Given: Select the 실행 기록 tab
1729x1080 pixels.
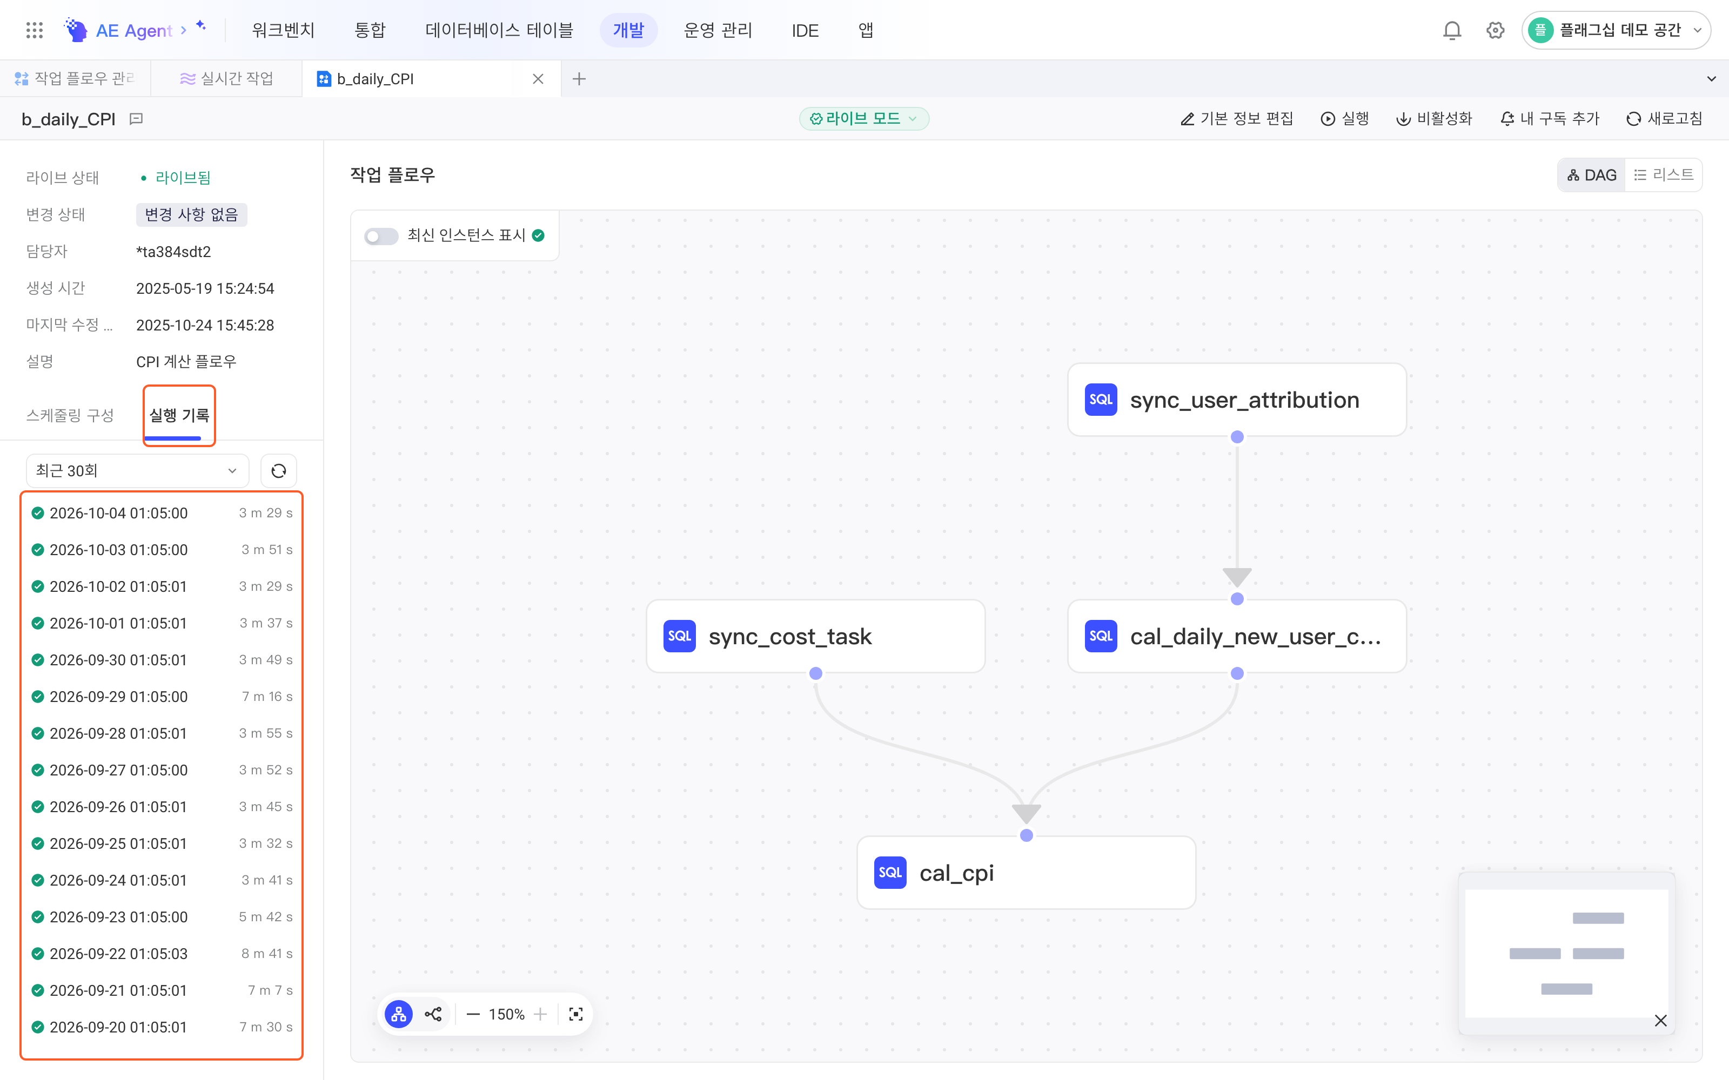Looking at the screenshot, I should pos(179,415).
